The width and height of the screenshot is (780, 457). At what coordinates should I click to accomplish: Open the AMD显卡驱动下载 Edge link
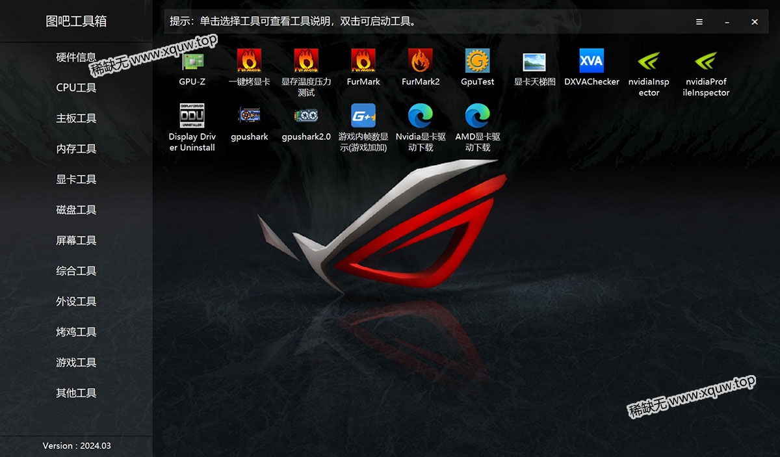point(477,116)
